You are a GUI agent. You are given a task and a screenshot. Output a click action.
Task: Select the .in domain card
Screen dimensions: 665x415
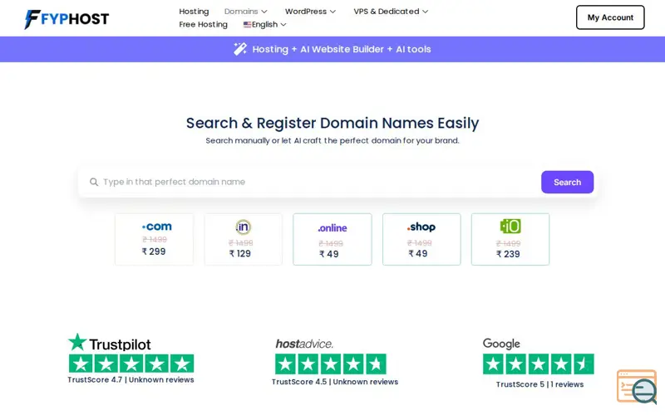[243, 239]
